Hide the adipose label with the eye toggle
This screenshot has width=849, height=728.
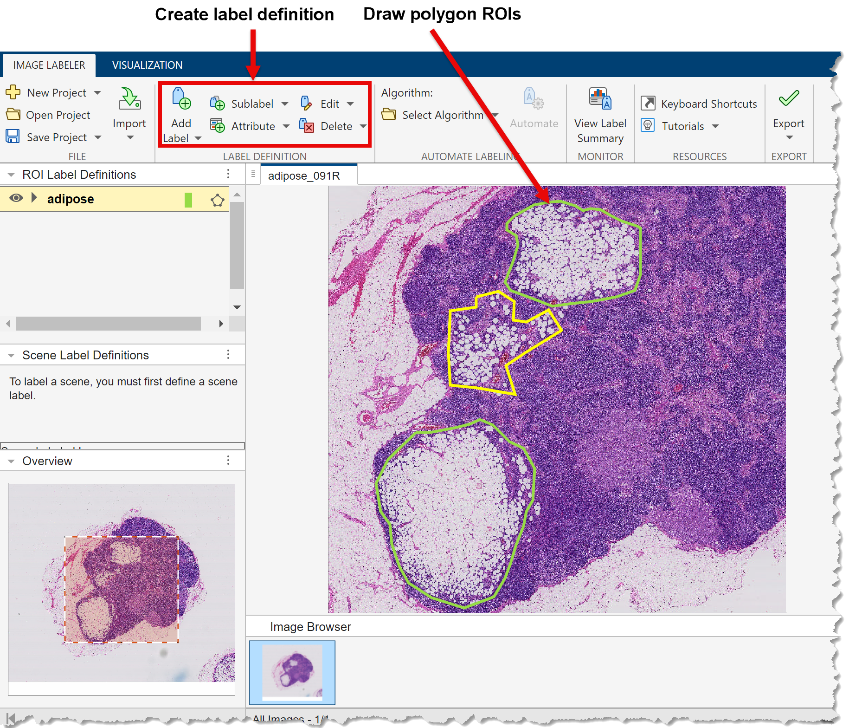point(16,199)
